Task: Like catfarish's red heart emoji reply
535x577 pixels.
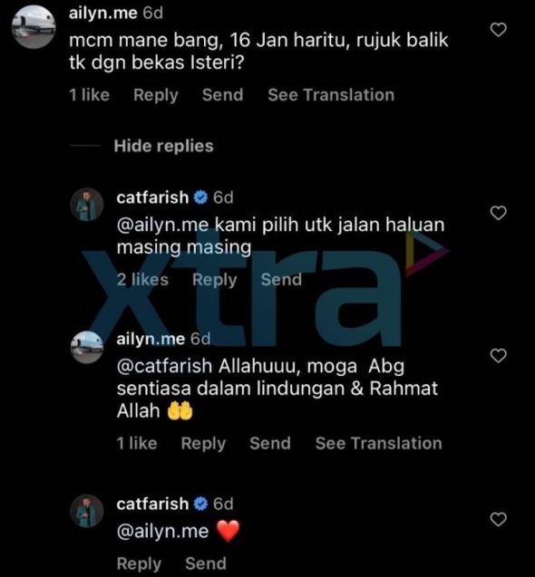Action: (x=499, y=519)
